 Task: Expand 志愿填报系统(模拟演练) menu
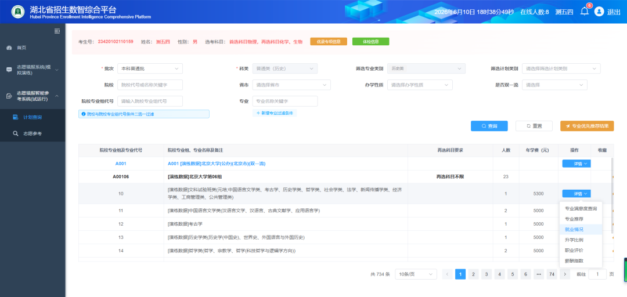click(x=33, y=70)
